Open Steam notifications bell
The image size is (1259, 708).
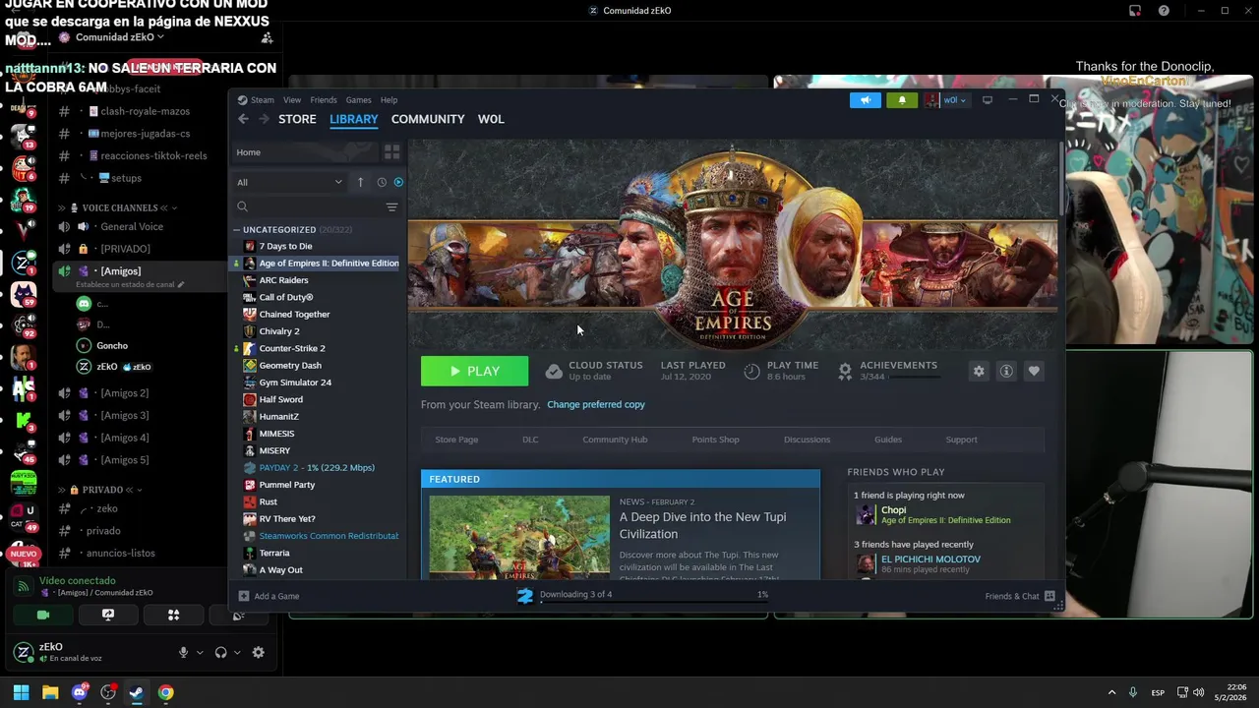pos(902,100)
